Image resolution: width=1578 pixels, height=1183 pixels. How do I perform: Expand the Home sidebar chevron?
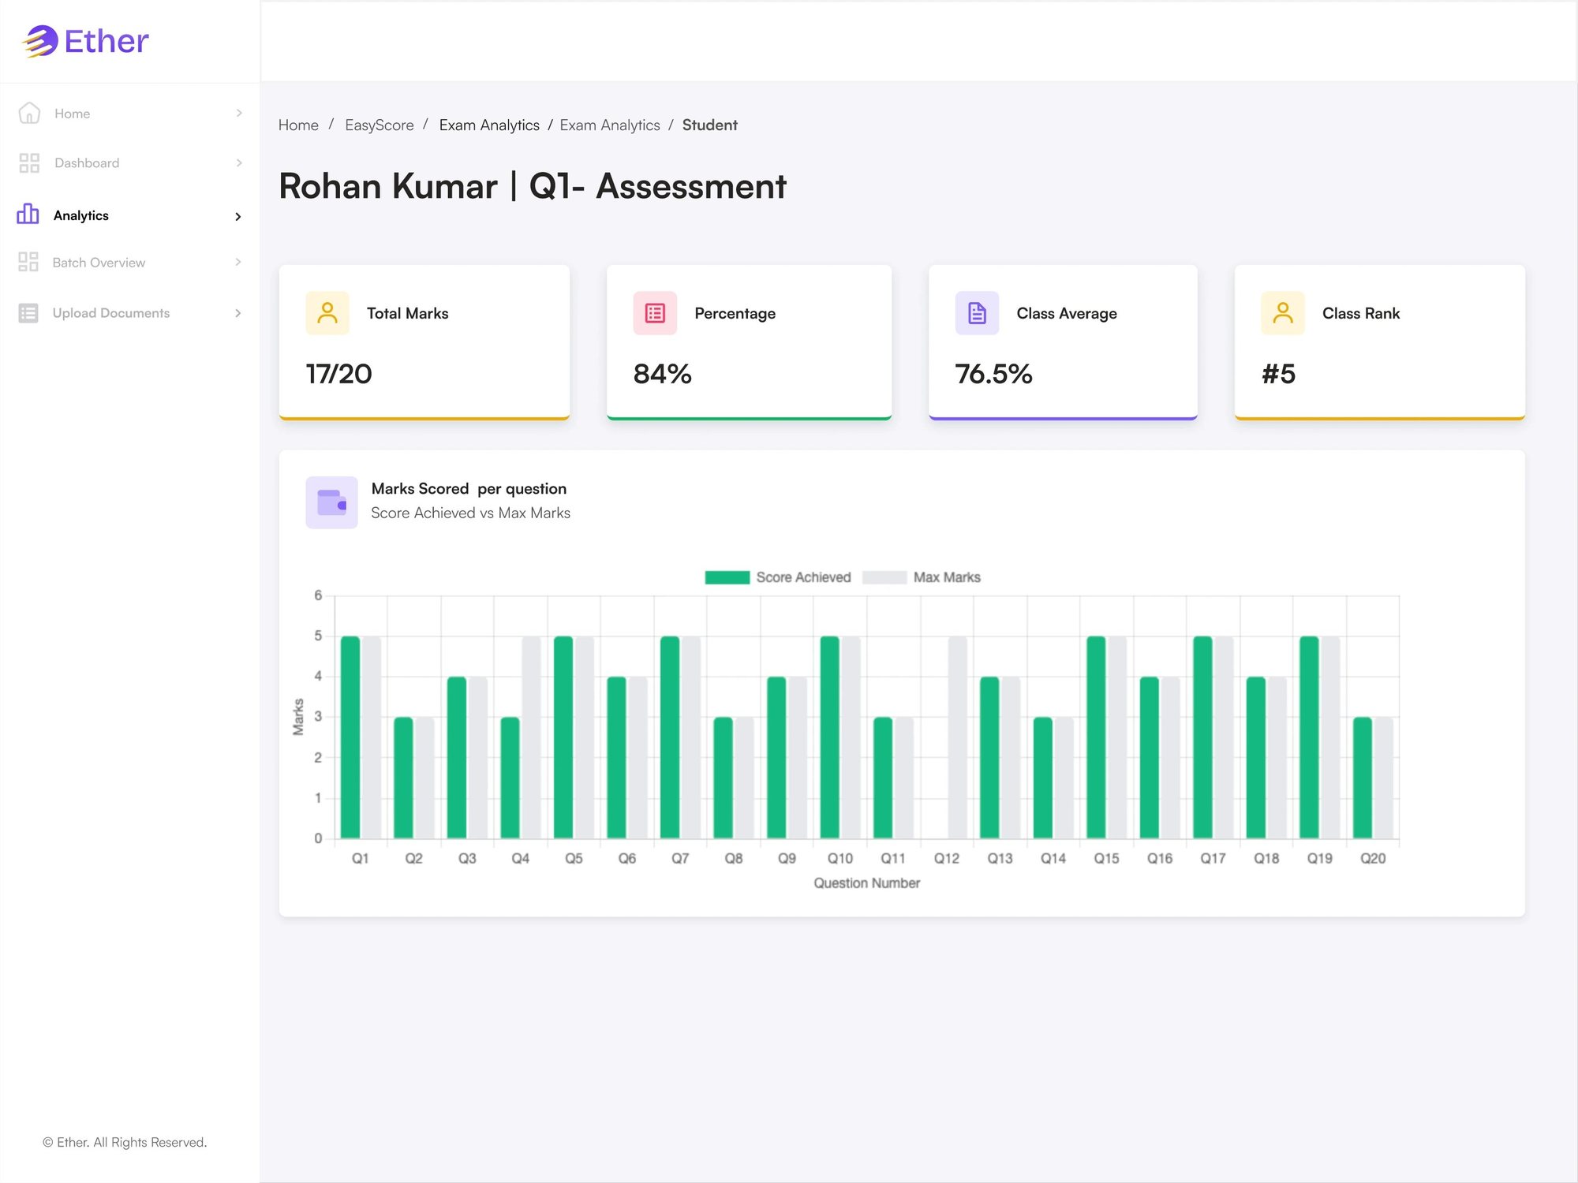tap(239, 114)
